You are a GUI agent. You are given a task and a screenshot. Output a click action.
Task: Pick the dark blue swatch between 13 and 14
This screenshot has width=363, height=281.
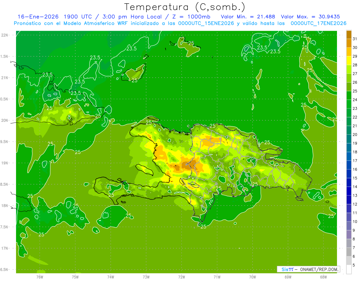[349, 191]
